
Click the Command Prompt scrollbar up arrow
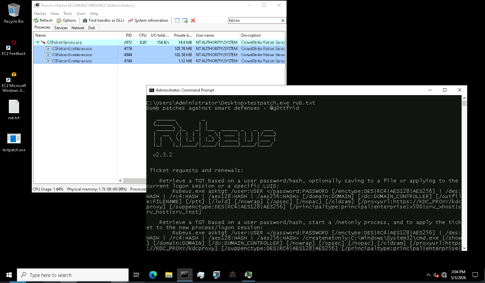tap(464, 98)
